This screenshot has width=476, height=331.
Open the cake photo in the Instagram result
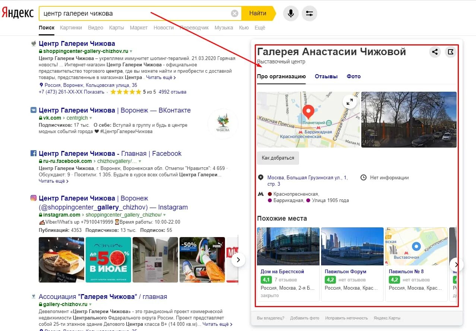(61, 260)
